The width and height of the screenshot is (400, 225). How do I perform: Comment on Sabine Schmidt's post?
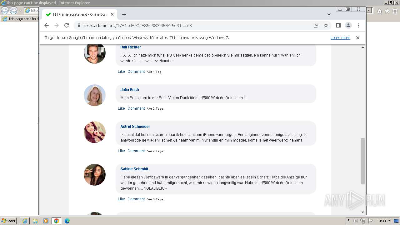[x=136, y=199]
